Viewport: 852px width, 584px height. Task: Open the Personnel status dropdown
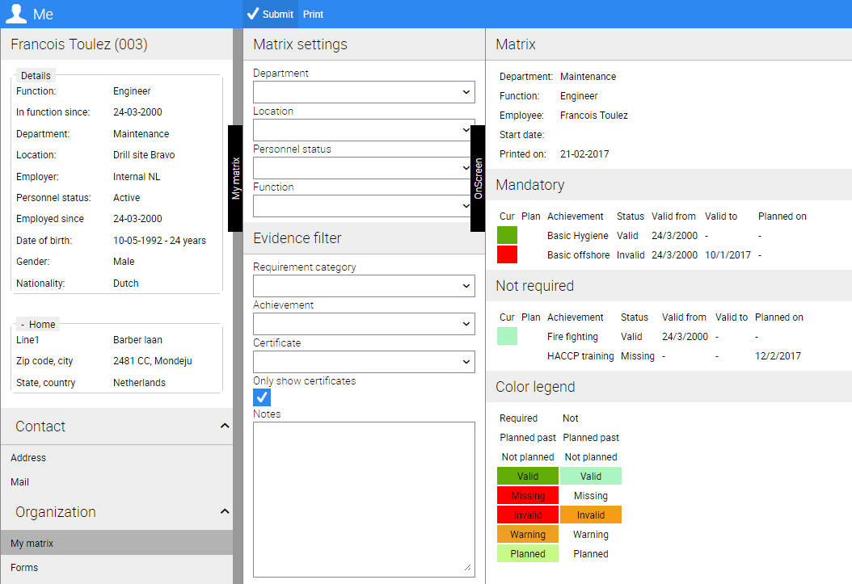pos(364,168)
